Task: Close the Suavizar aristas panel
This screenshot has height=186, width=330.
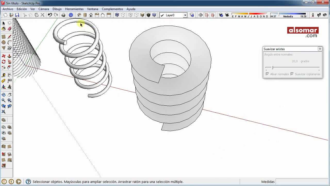Action: coord(320,49)
